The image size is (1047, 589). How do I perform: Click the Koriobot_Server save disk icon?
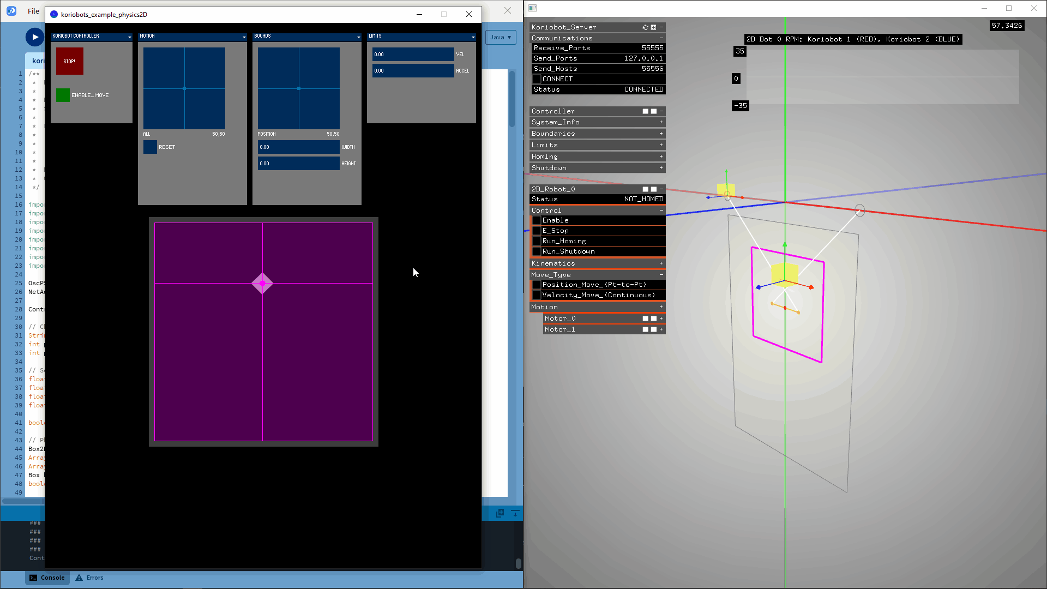653,27
